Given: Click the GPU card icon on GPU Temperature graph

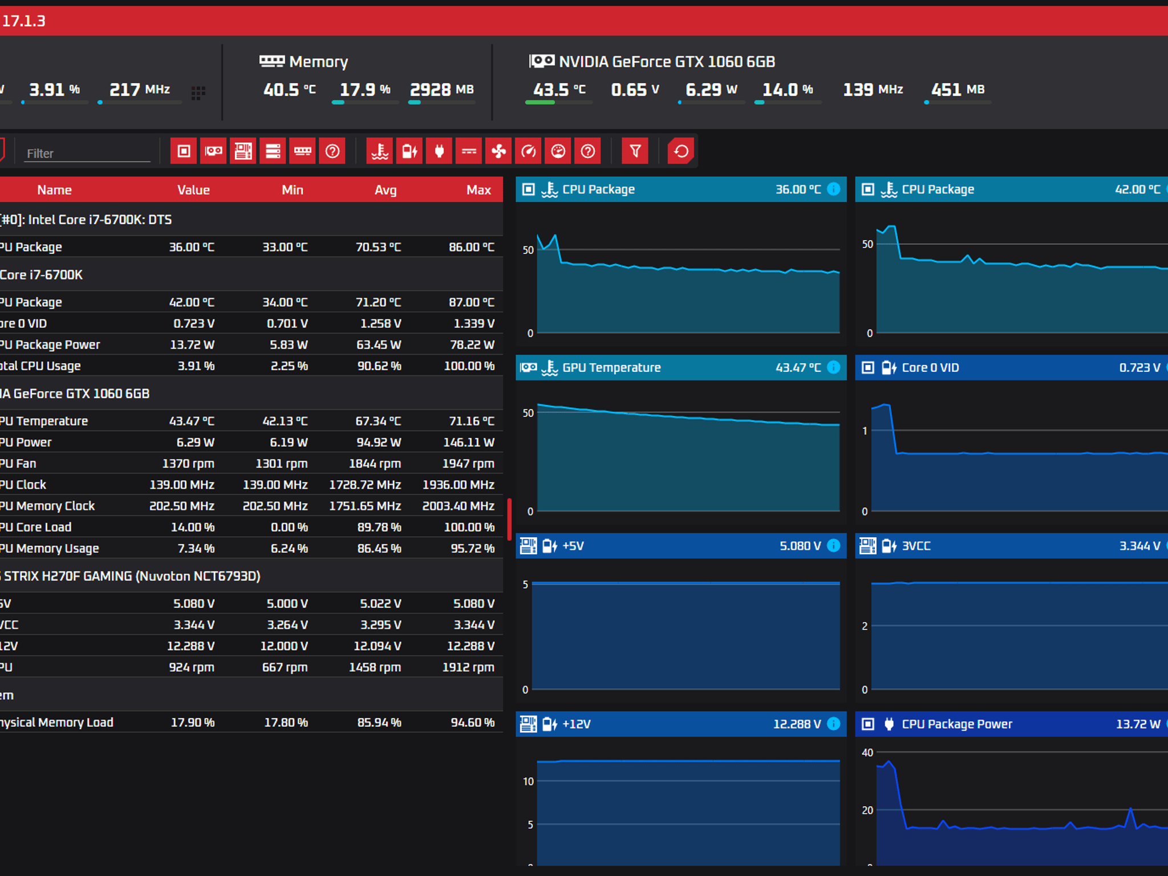Looking at the screenshot, I should (528, 368).
